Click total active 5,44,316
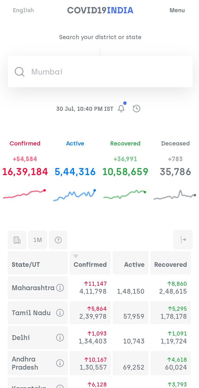Viewport: 199px width, 388px height. [75, 172]
